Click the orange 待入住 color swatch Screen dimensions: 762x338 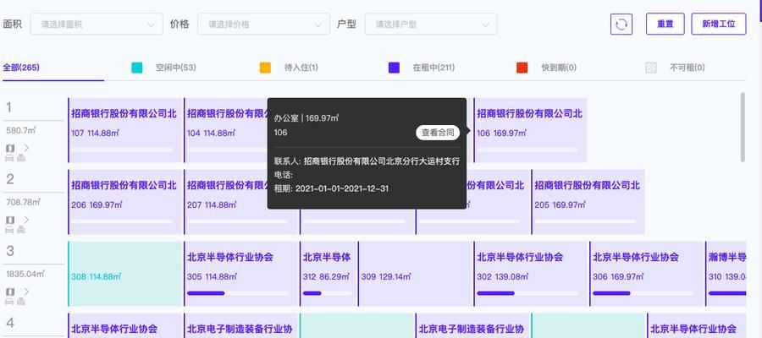[x=265, y=68]
